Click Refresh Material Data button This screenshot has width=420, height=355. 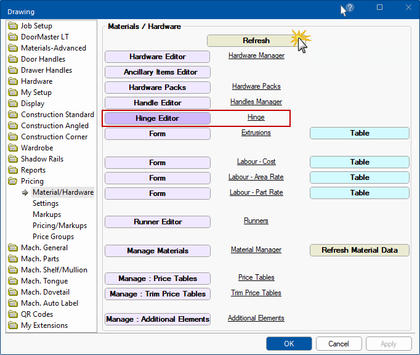coord(360,250)
